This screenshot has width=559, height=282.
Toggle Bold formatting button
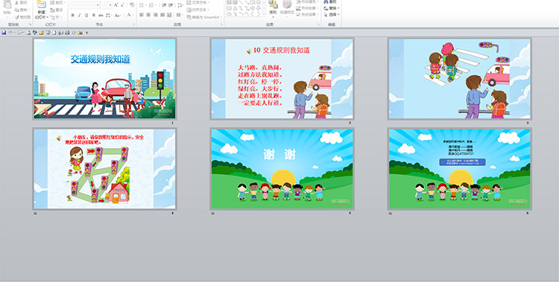tap(73, 15)
